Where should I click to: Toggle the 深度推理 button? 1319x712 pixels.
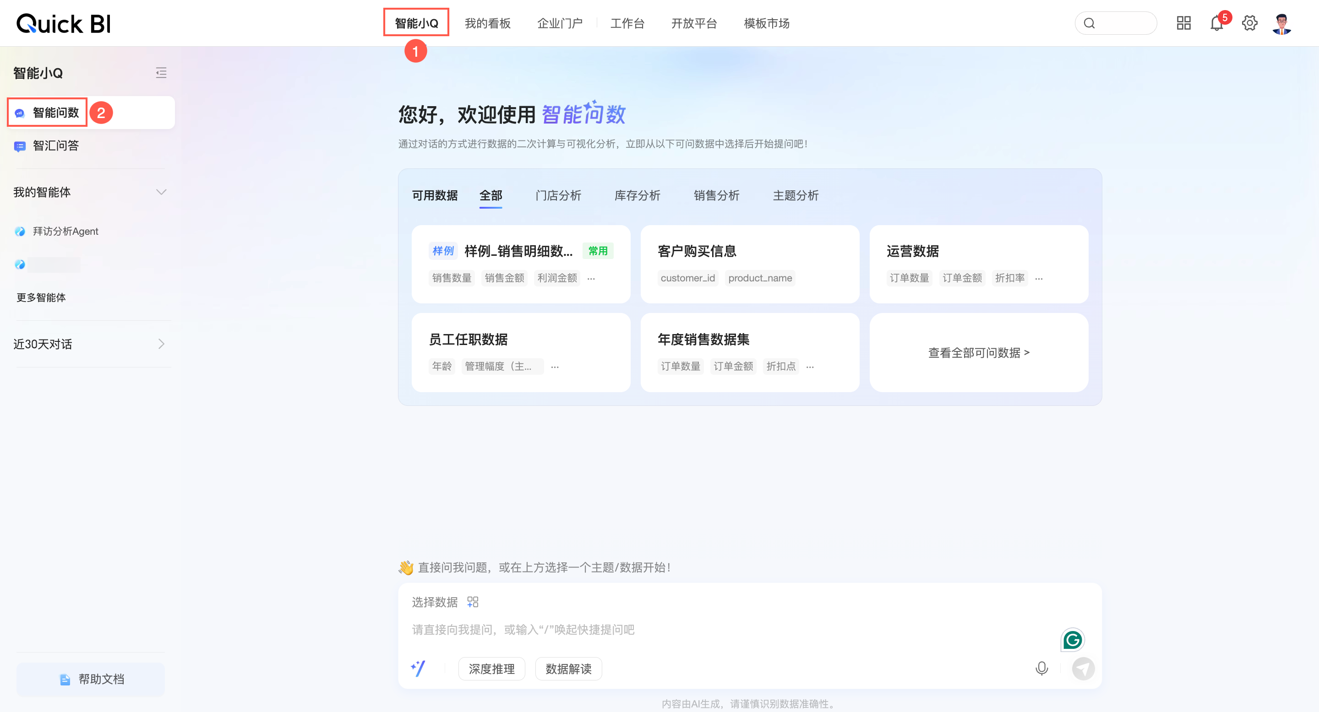(491, 669)
